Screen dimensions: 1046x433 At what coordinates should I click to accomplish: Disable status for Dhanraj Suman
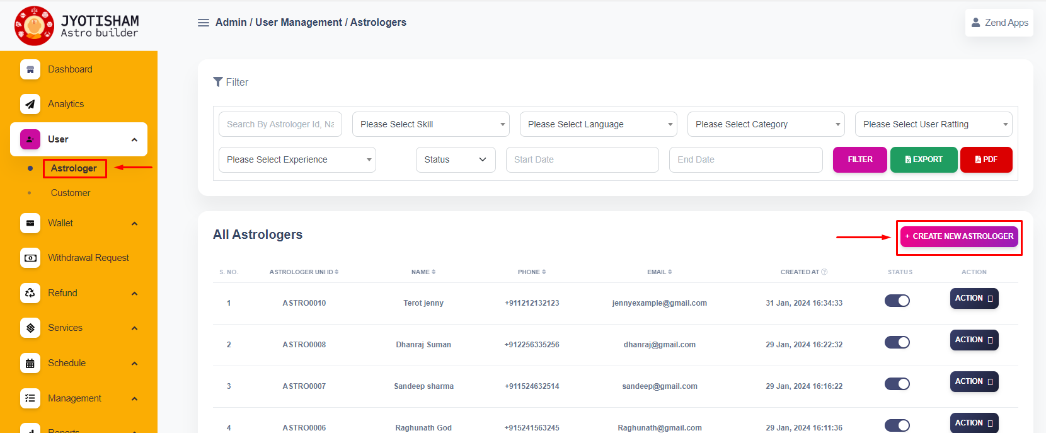(897, 342)
